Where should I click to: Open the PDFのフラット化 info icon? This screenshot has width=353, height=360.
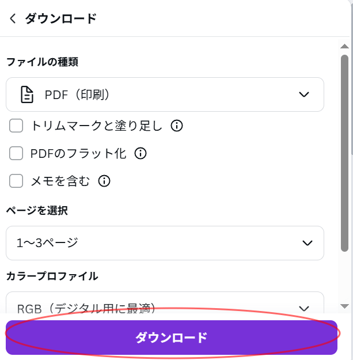click(x=141, y=153)
